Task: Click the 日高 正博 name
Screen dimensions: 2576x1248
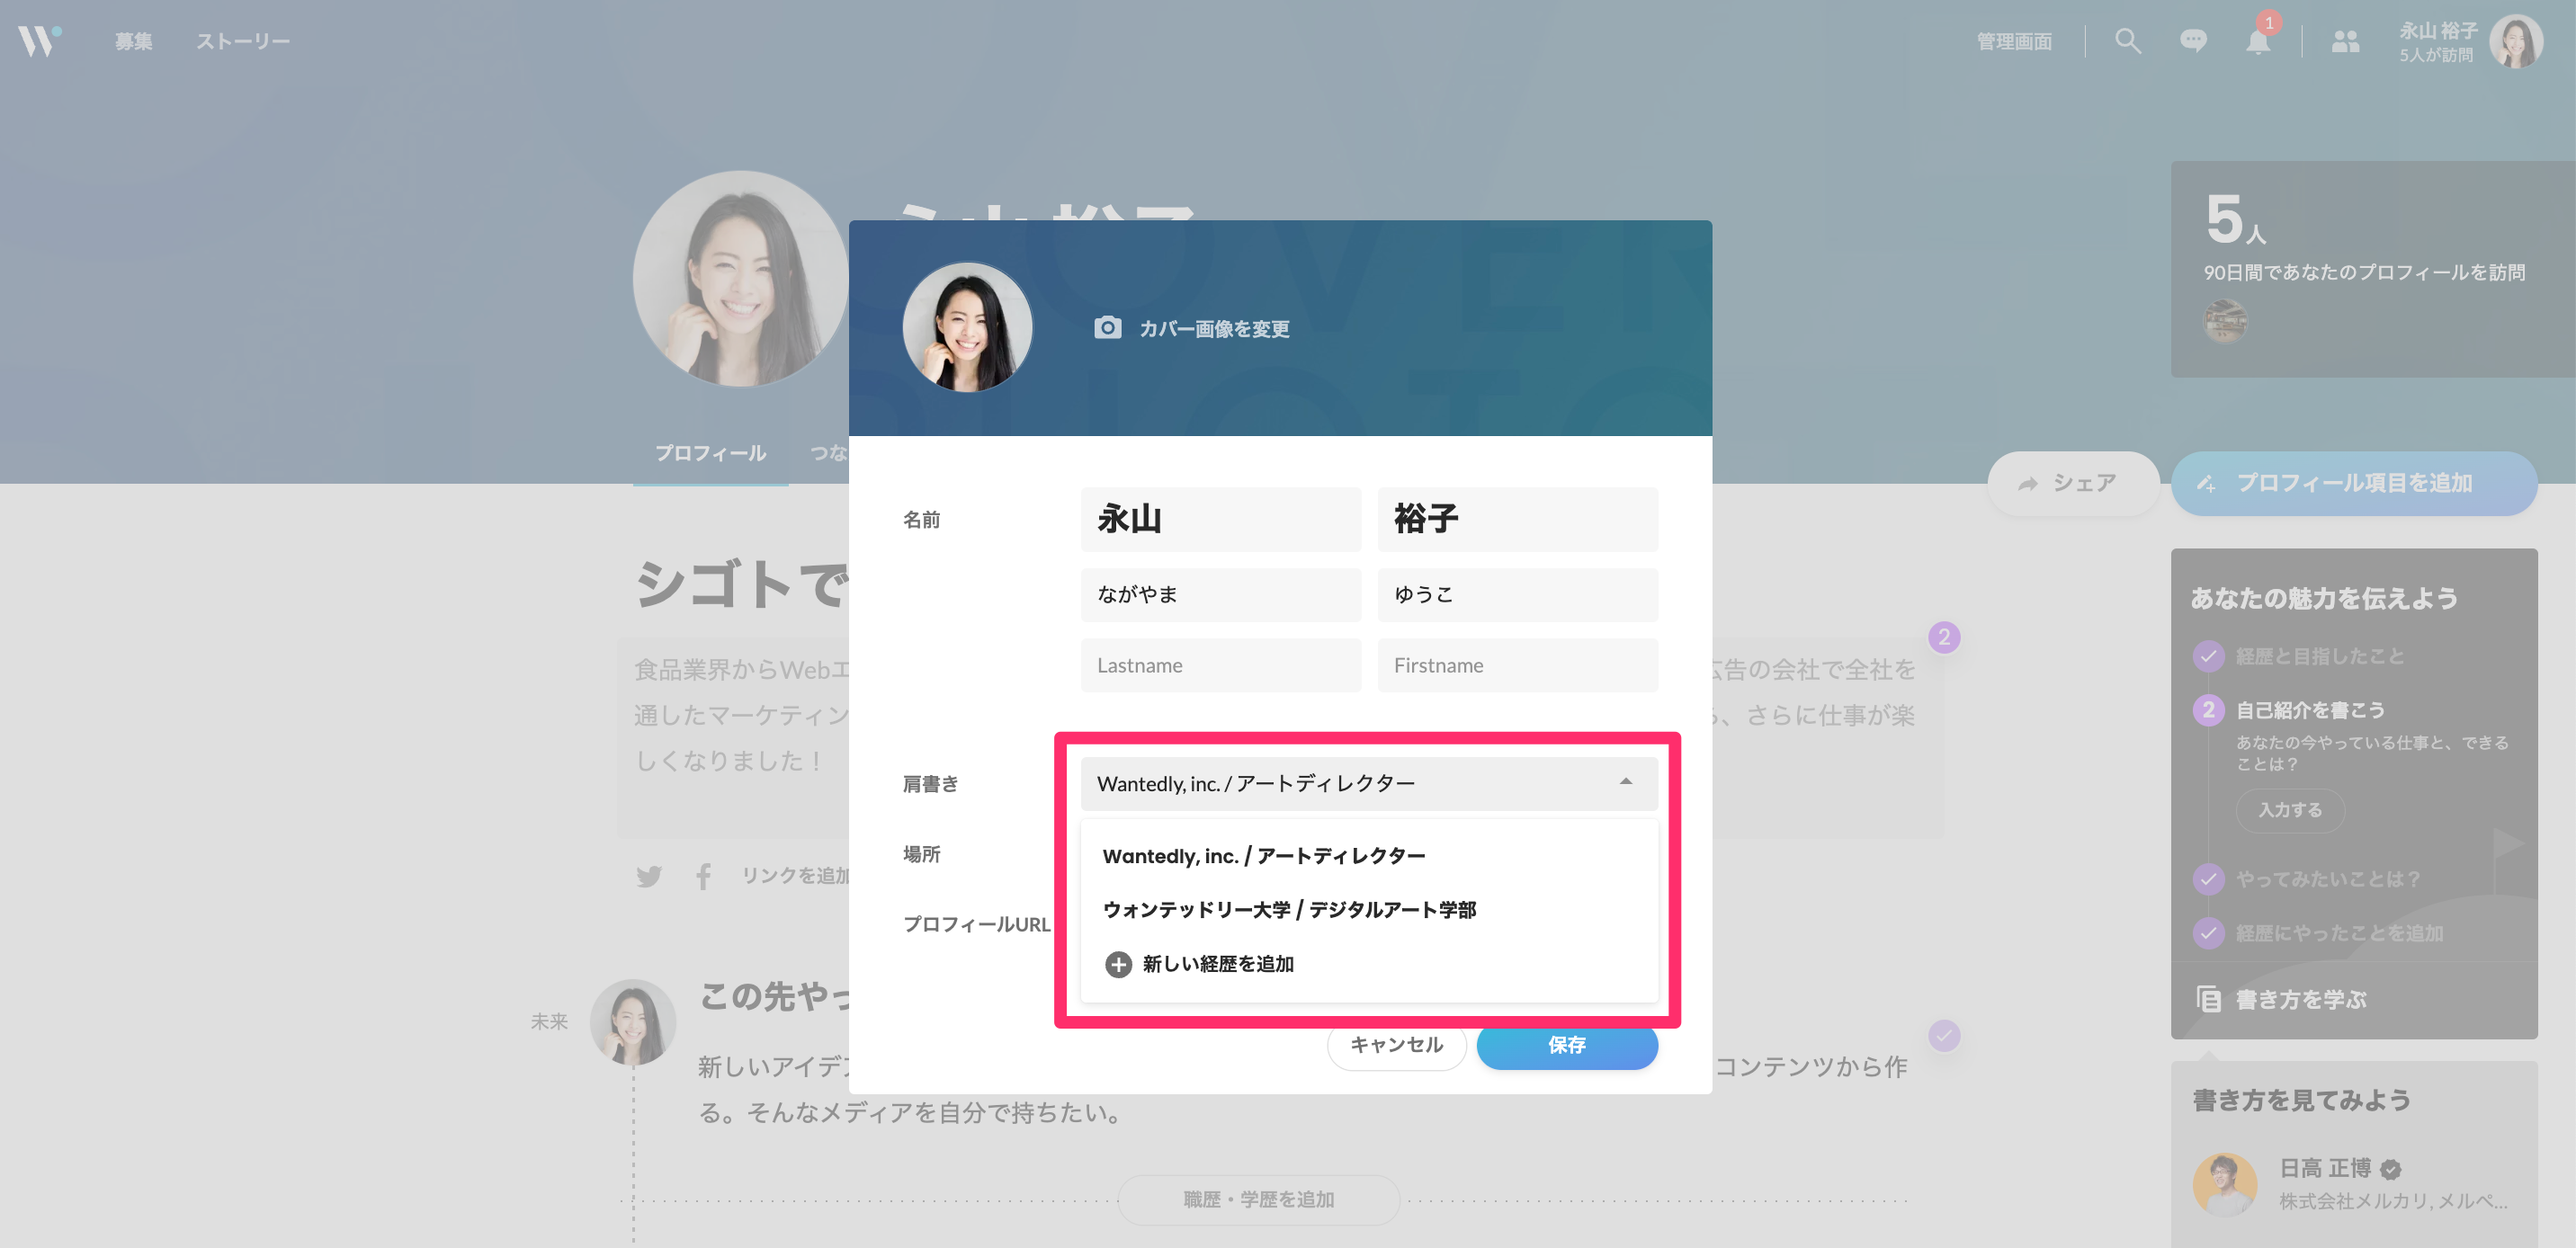Action: (x=2325, y=1169)
